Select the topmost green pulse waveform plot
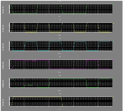This screenshot has width=123, height=111. pyautogui.click(x=61, y=9)
